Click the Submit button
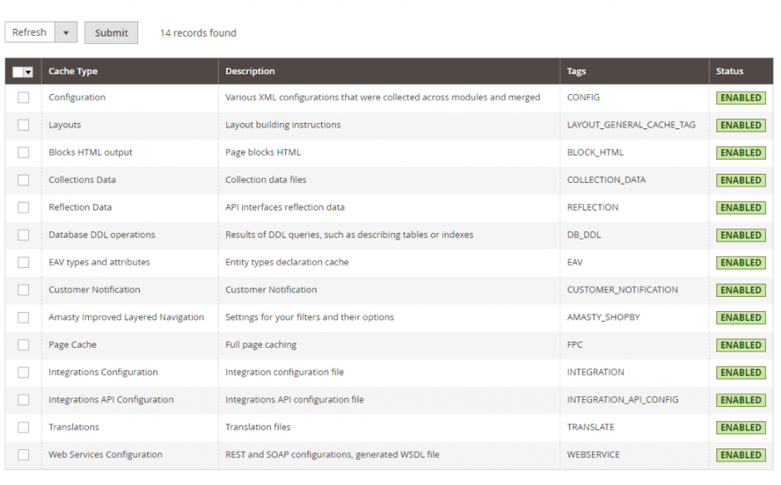Viewport: 781px width, 485px height. coord(111,32)
